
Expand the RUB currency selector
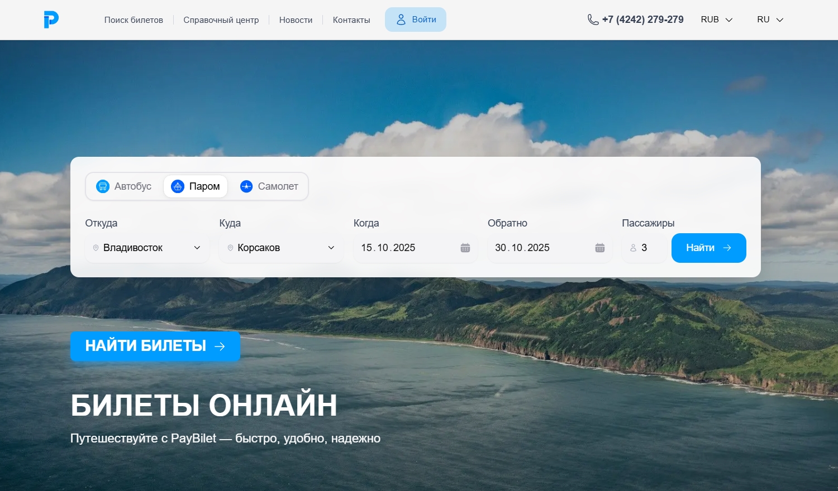coord(716,19)
